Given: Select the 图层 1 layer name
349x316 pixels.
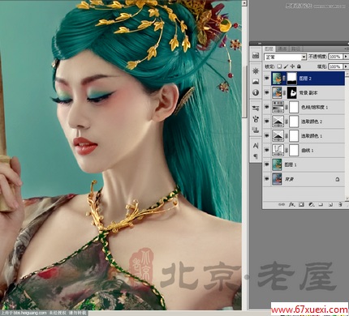Looking at the screenshot, I should (291, 165).
